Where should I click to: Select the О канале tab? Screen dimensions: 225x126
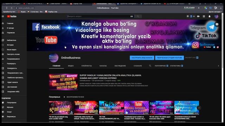(x=138, y=66)
